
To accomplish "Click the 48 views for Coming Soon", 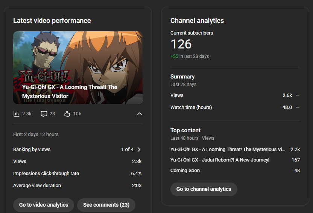I will click(297, 171).
